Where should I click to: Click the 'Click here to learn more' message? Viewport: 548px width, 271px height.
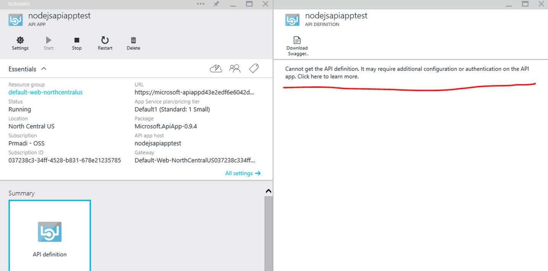[x=328, y=76]
